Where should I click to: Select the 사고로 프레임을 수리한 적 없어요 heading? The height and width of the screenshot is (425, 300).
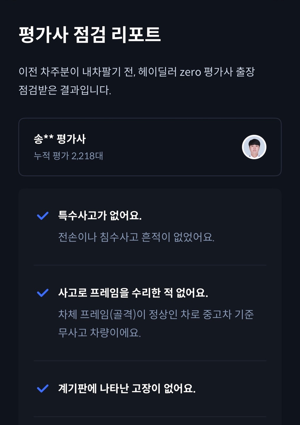click(133, 293)
